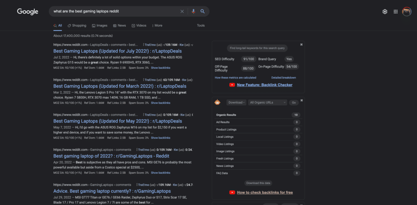This screenshot has height=205, width=417.
Task: Open the Google apps grid icon
Action: [x=396, y=12]
